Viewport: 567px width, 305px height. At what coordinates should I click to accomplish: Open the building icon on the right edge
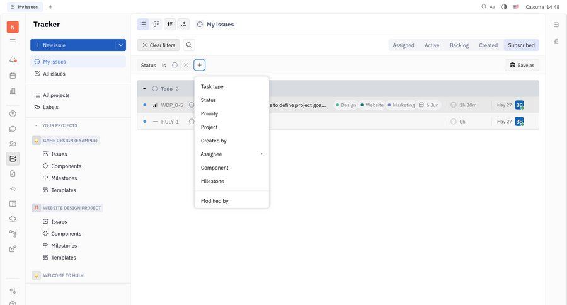pos(556,41)
